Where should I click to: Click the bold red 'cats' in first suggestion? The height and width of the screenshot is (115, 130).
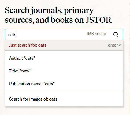[x=42, y=45]
